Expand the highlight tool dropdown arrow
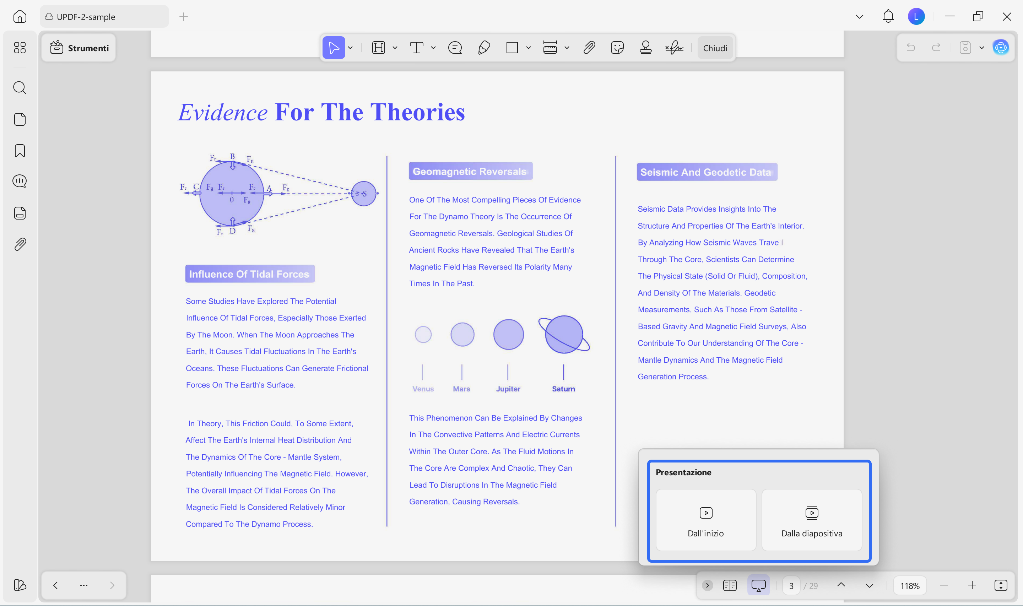Viewport: 1023px width, 606px height. pos(395,48)
